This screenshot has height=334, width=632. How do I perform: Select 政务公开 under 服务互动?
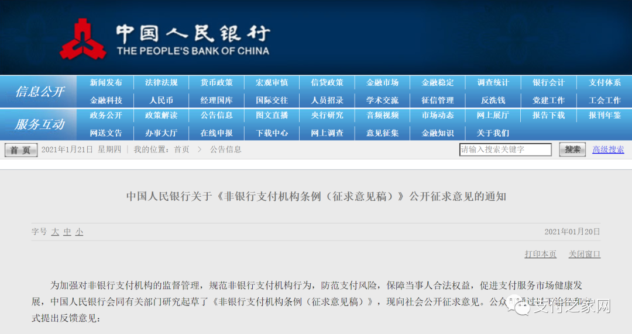[x=106, y=115]
